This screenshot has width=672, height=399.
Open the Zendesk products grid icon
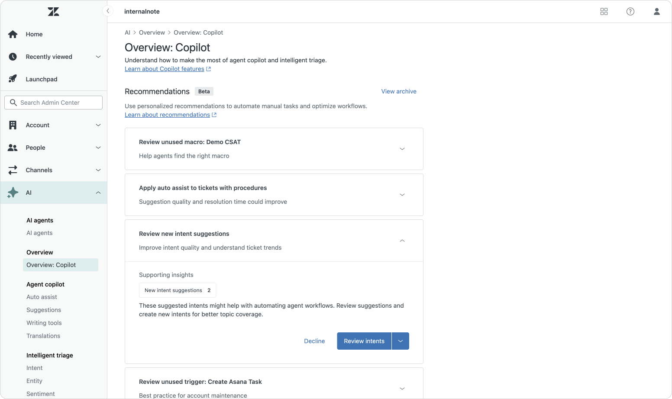604,12
